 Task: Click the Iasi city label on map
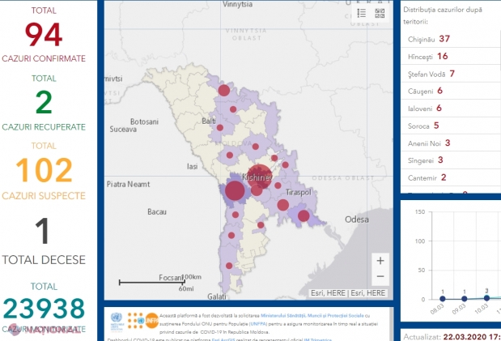[193, 166]
